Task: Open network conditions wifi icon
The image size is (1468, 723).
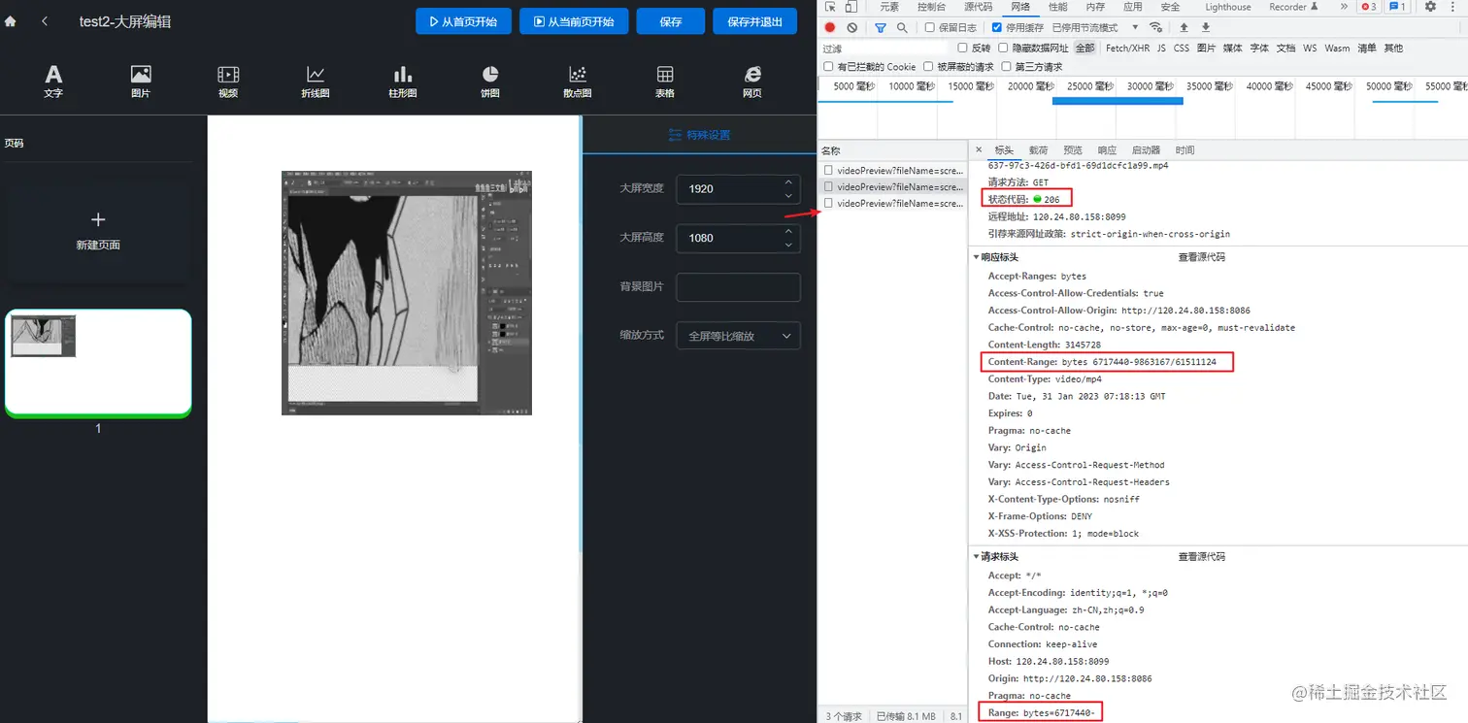Action: click(x=1155, y=27)
